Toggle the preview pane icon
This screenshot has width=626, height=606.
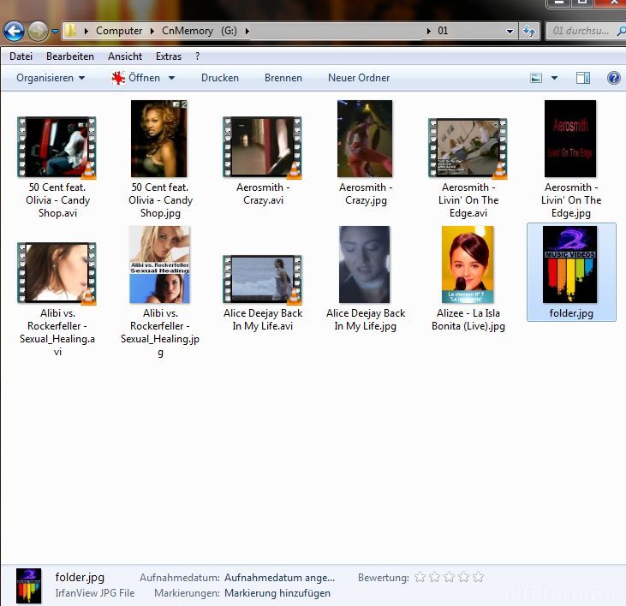(x=583, y=78)
